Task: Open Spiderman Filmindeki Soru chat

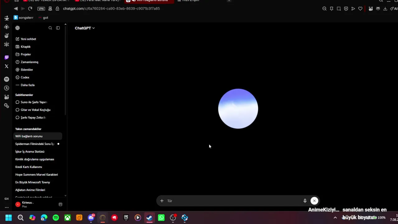Action: pyautogui.click(x=37, y=144)
